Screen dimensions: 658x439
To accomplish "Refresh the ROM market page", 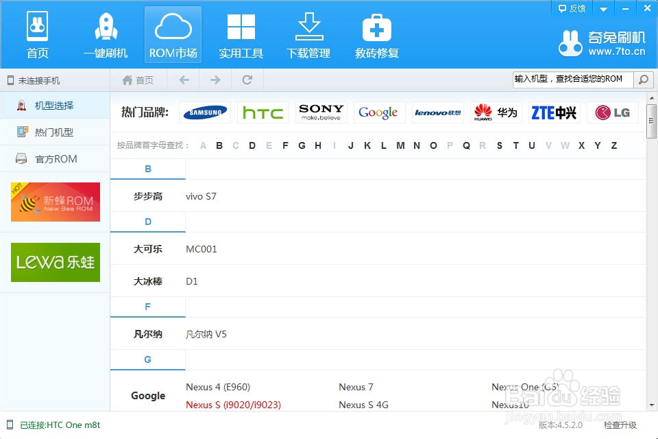I will pyautogui.click(x=247, y=80).
